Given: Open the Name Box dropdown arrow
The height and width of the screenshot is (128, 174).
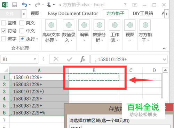Looking at the screenshot, I should pos(35,59).
